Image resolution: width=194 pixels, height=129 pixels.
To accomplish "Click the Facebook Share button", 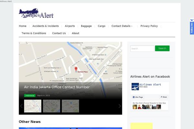I will point(164,97).
